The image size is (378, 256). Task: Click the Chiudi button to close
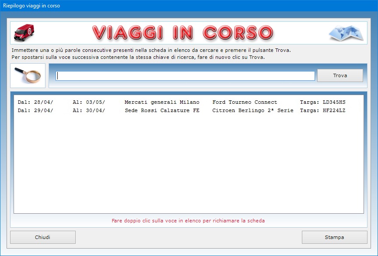42,237
